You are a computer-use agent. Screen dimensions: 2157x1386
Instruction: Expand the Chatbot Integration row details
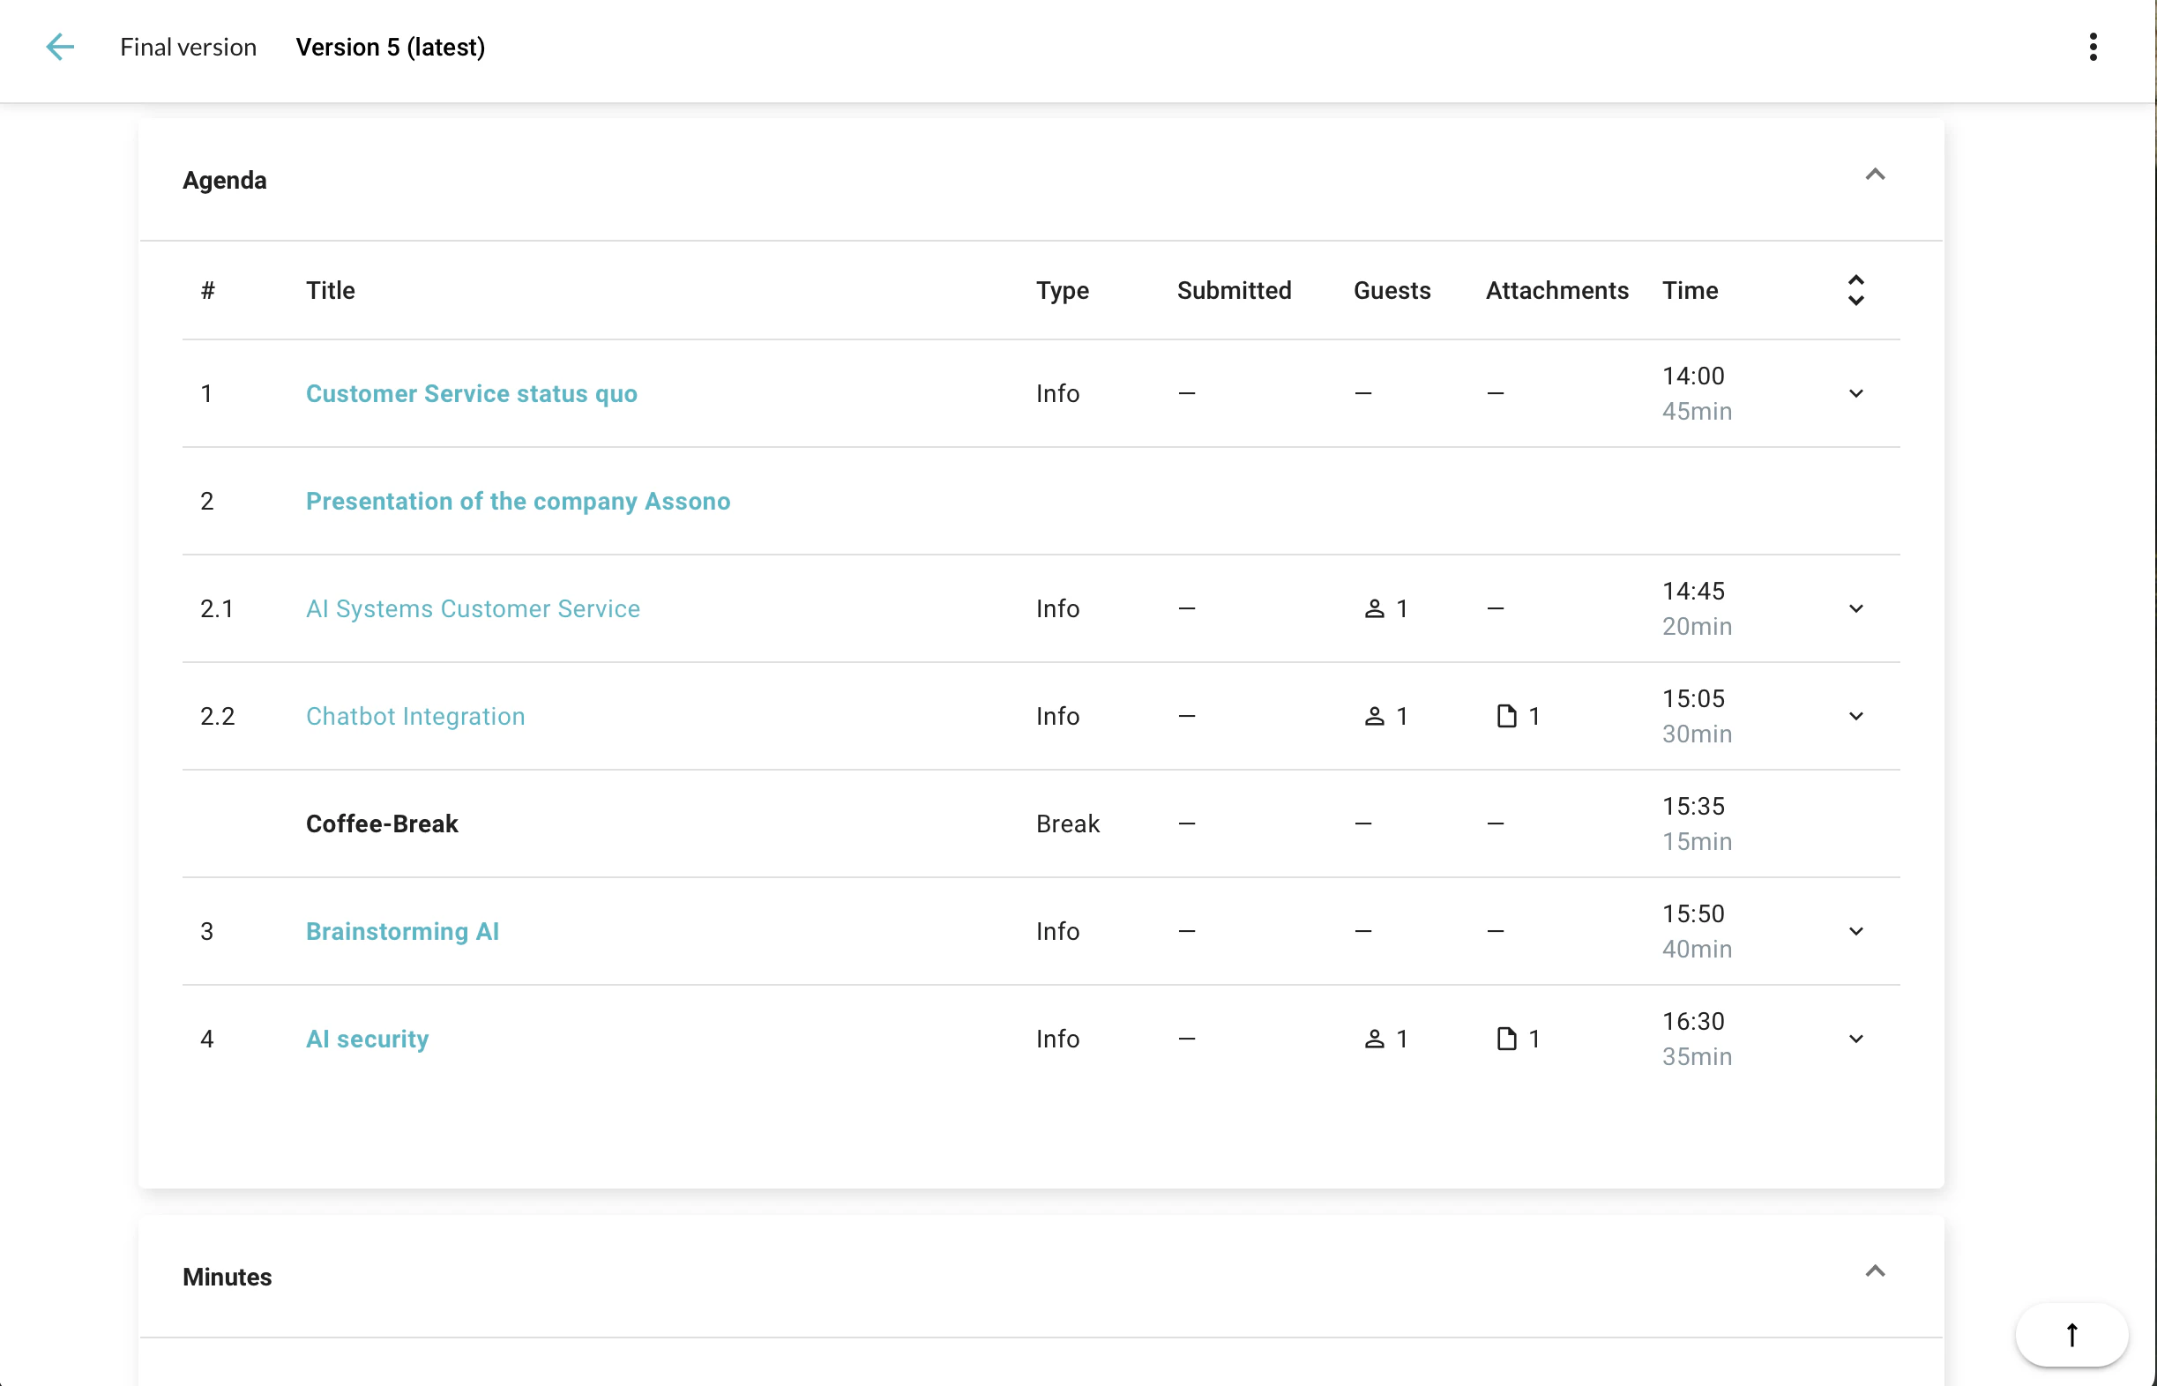pos(1856,716)
